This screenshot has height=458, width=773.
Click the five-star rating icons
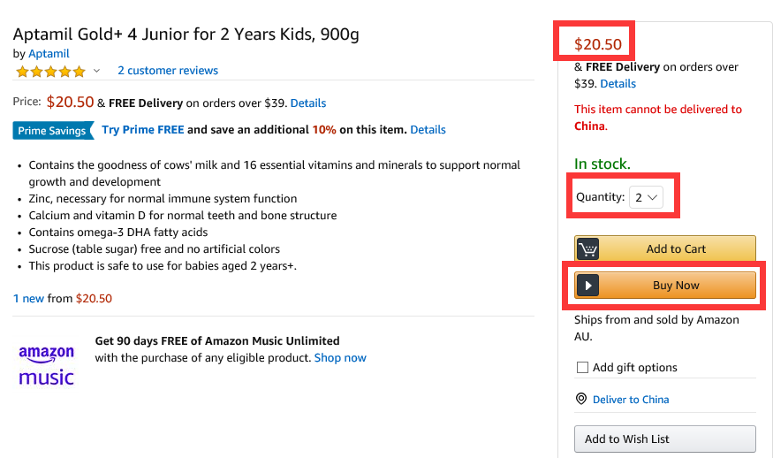pyautogui.click(x=50, y=72)
